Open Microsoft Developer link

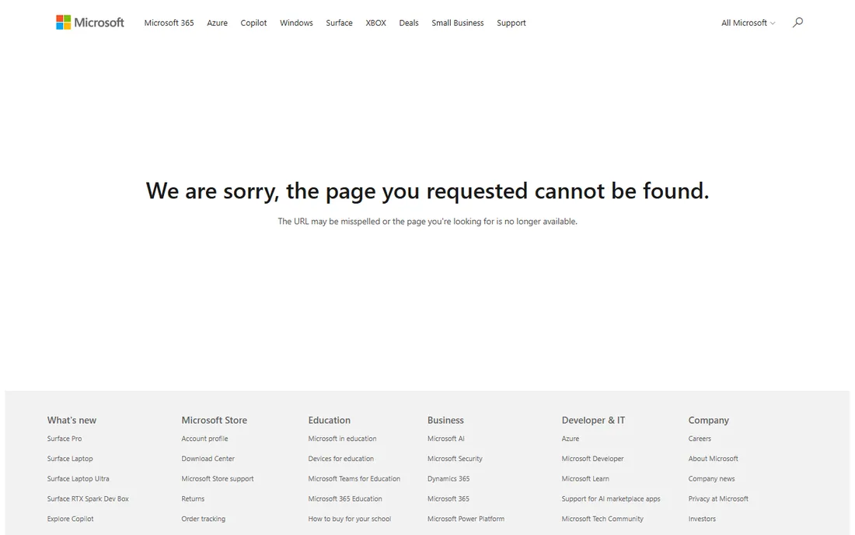pos(593,459)
